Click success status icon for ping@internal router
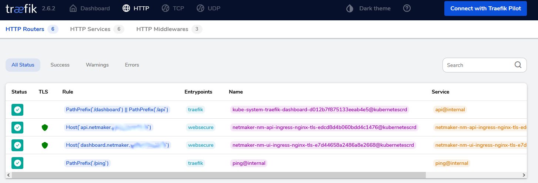 17,163
